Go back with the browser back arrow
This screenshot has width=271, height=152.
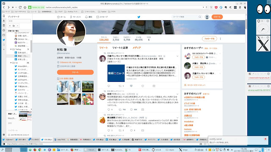click(x=4, y=8)
